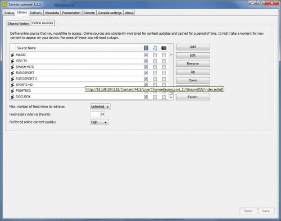Screen dimensions: 281x221
Task: Select the FIGHTBOX source name
Action: click(23, 91)
